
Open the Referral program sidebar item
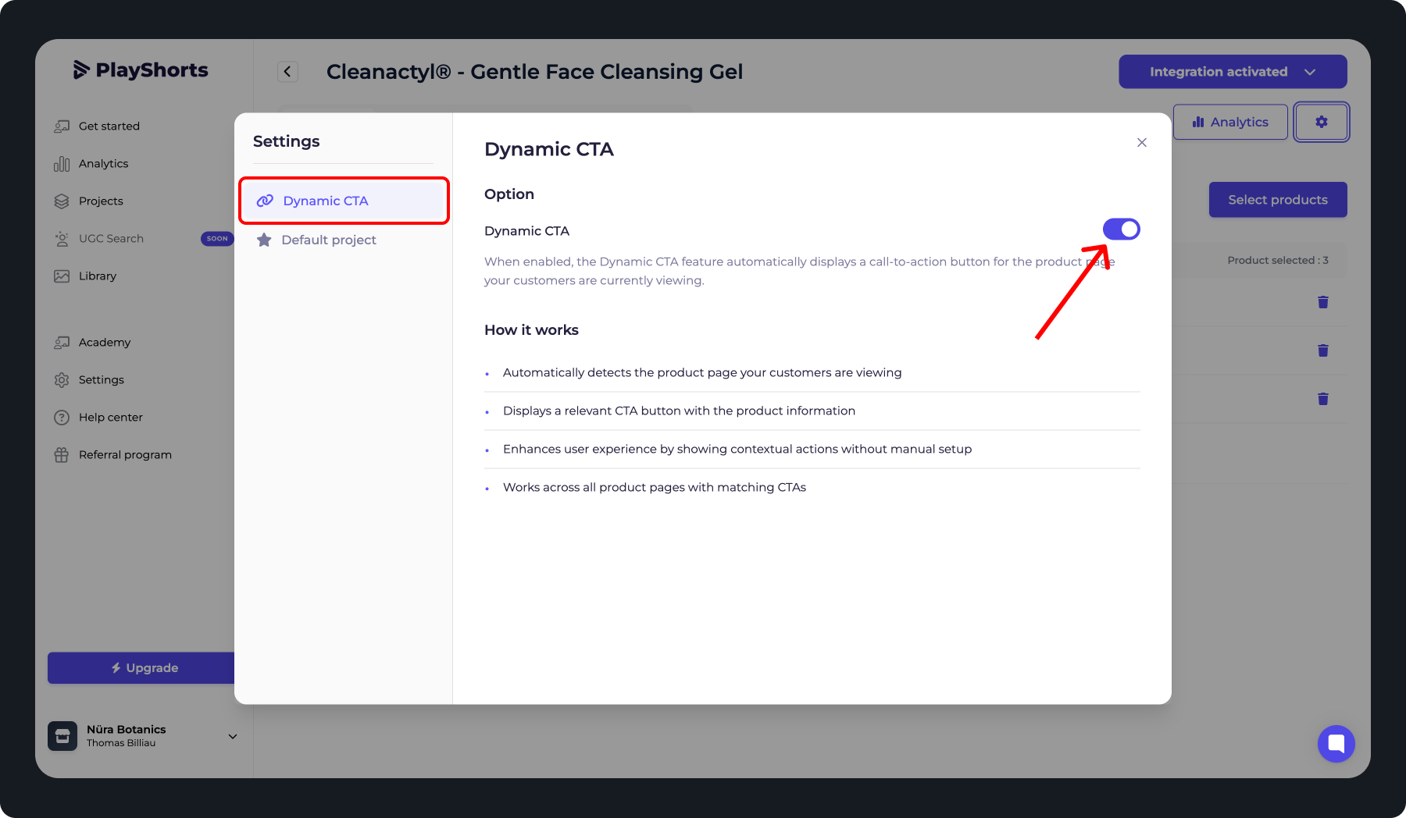click(x=125, y=455)
